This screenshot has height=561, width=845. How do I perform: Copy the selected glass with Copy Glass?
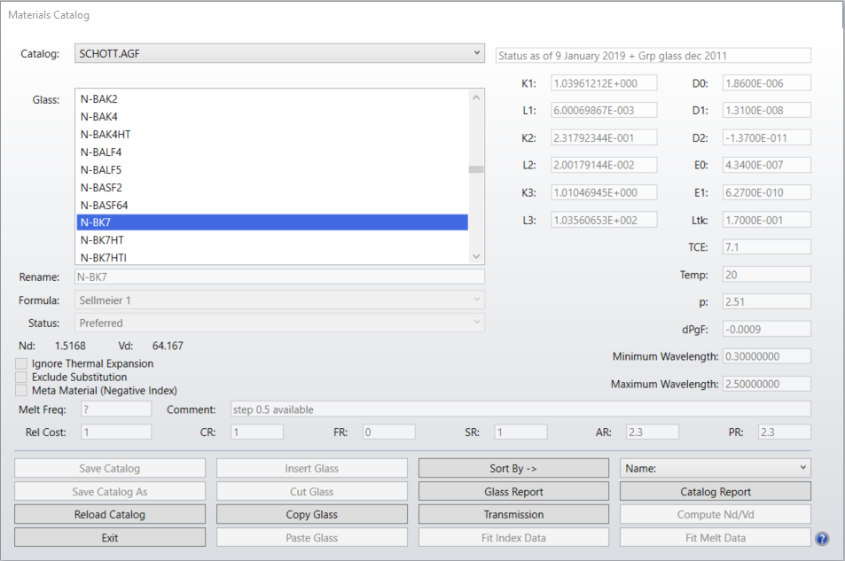point(312,515)
